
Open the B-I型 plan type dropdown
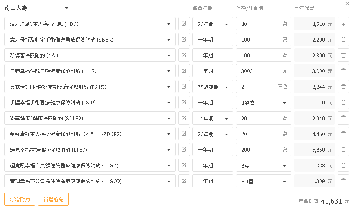tap(284, 182)
